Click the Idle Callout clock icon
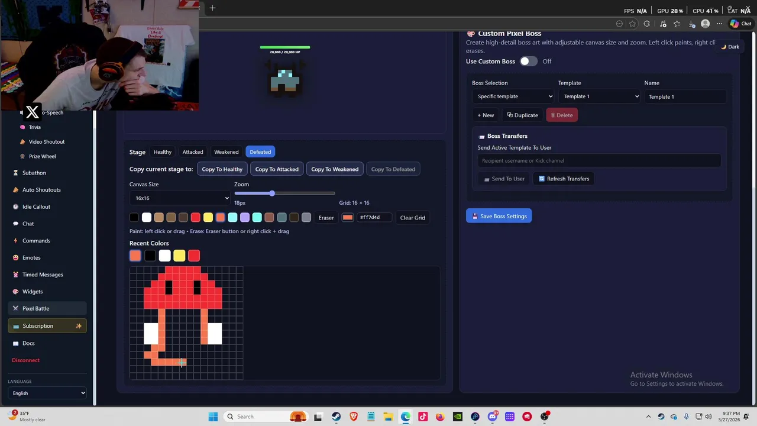The height and width of the screenshot is (426, 757). 15,207
